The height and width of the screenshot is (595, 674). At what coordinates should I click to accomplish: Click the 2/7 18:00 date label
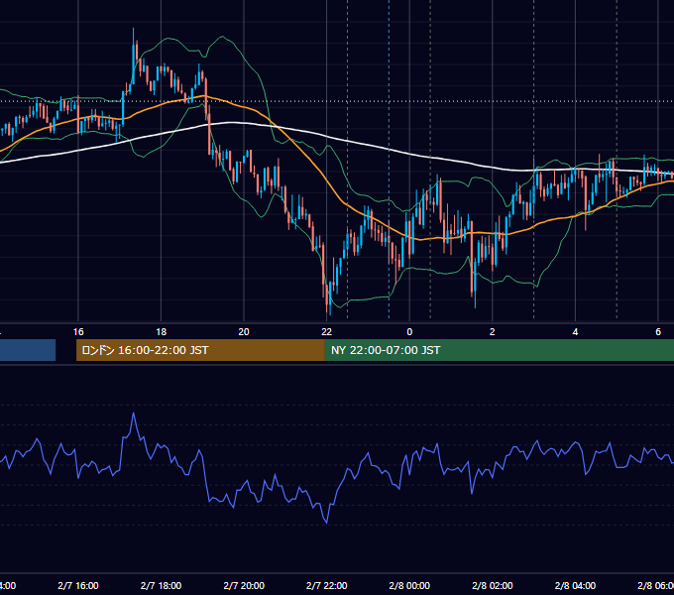(x=162, y=585)
